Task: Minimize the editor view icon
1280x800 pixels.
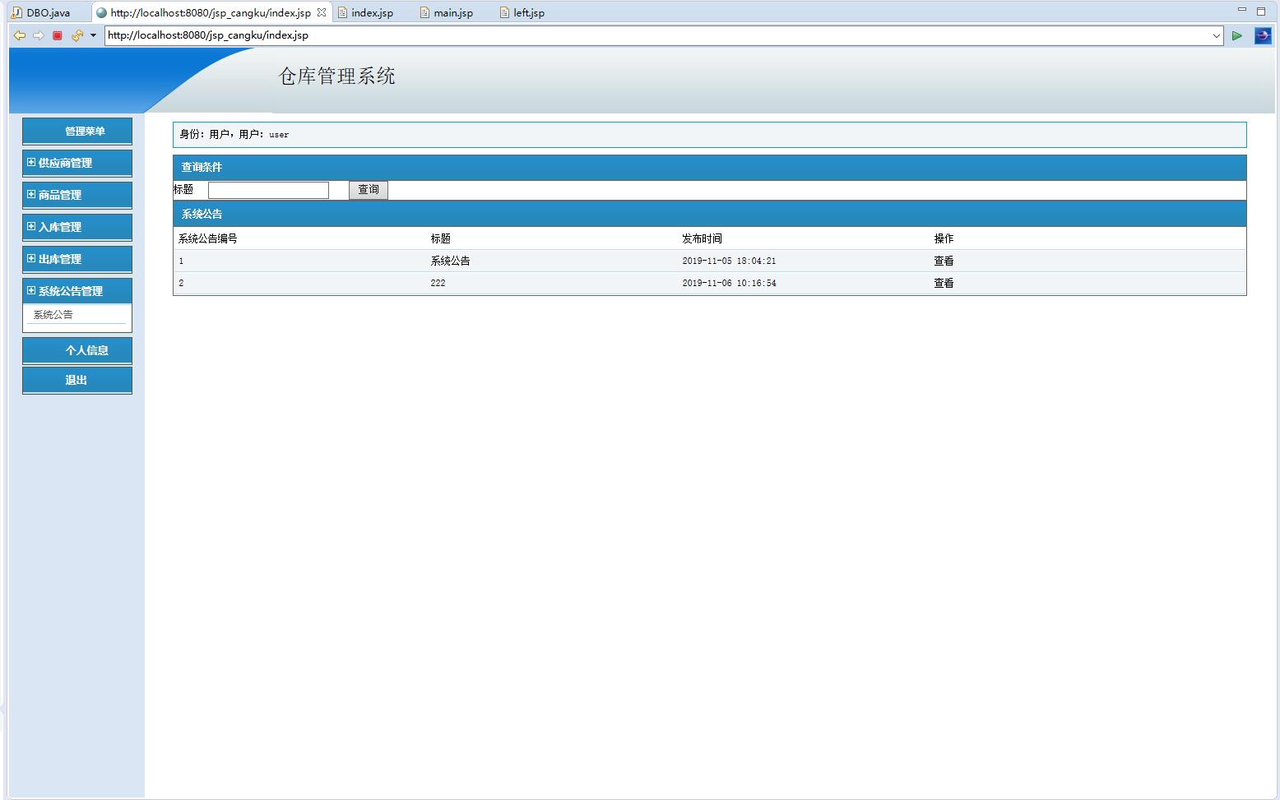Action: [1243, 8]
